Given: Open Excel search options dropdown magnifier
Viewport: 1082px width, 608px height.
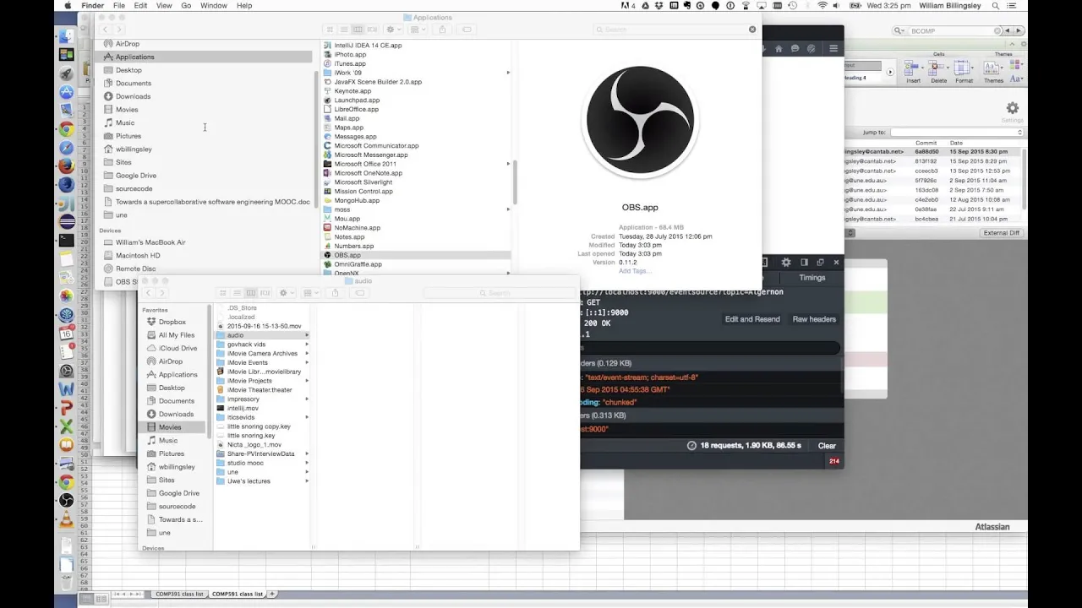Looking at the screenshot, I should [899, 30].
